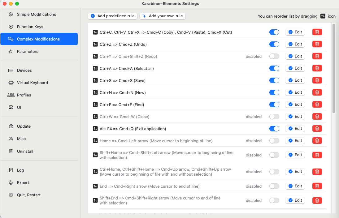Turn off the Ctrl+Z Undo rule
Viewport: 339px width, 218px height.
(x=274, y=44)
